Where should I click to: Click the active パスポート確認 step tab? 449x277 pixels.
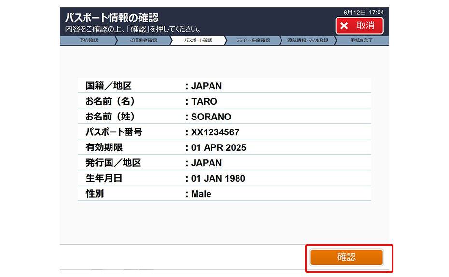tap(198, 40)
